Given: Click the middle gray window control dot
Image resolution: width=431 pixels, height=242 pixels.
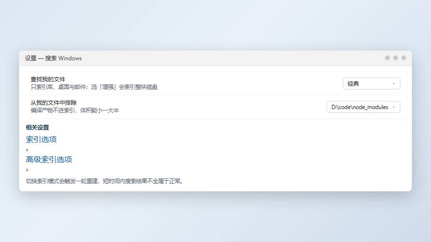Looking at the screenshot, I should point(396,58).
